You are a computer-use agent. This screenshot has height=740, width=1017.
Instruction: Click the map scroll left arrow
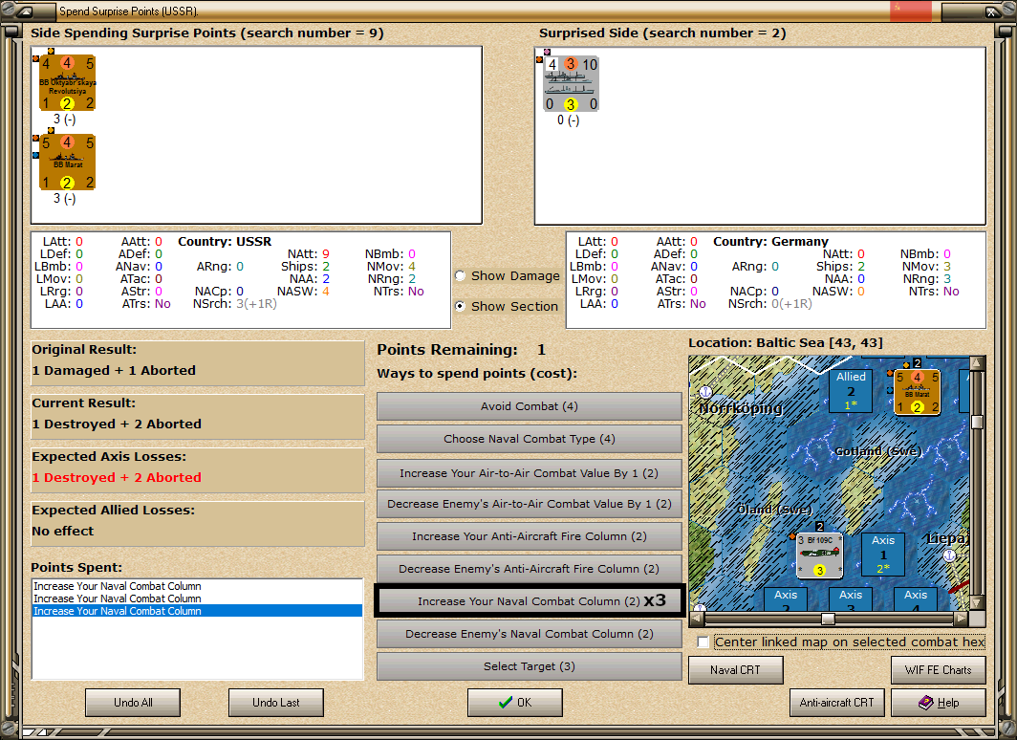coord(696,619)
